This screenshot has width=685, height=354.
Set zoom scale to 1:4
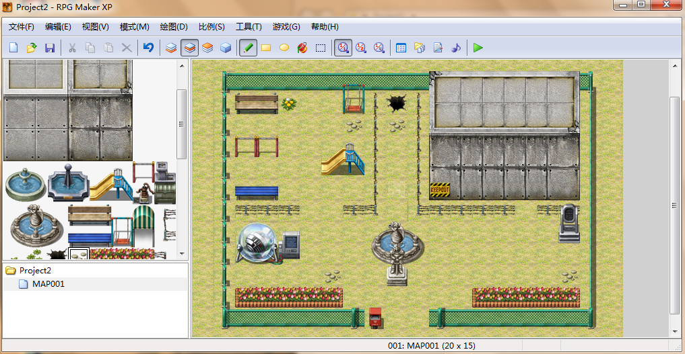379,48
